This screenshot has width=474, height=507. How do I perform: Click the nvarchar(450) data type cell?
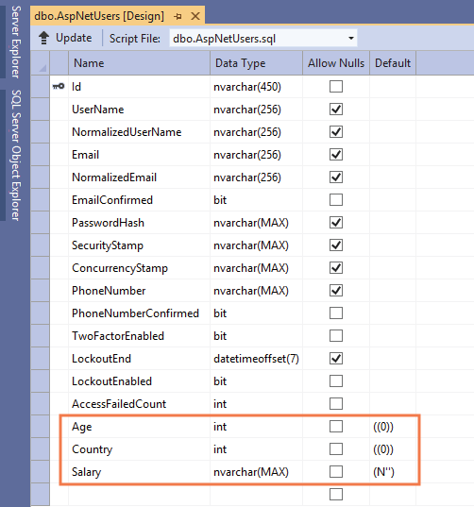[x=257, y=86]
